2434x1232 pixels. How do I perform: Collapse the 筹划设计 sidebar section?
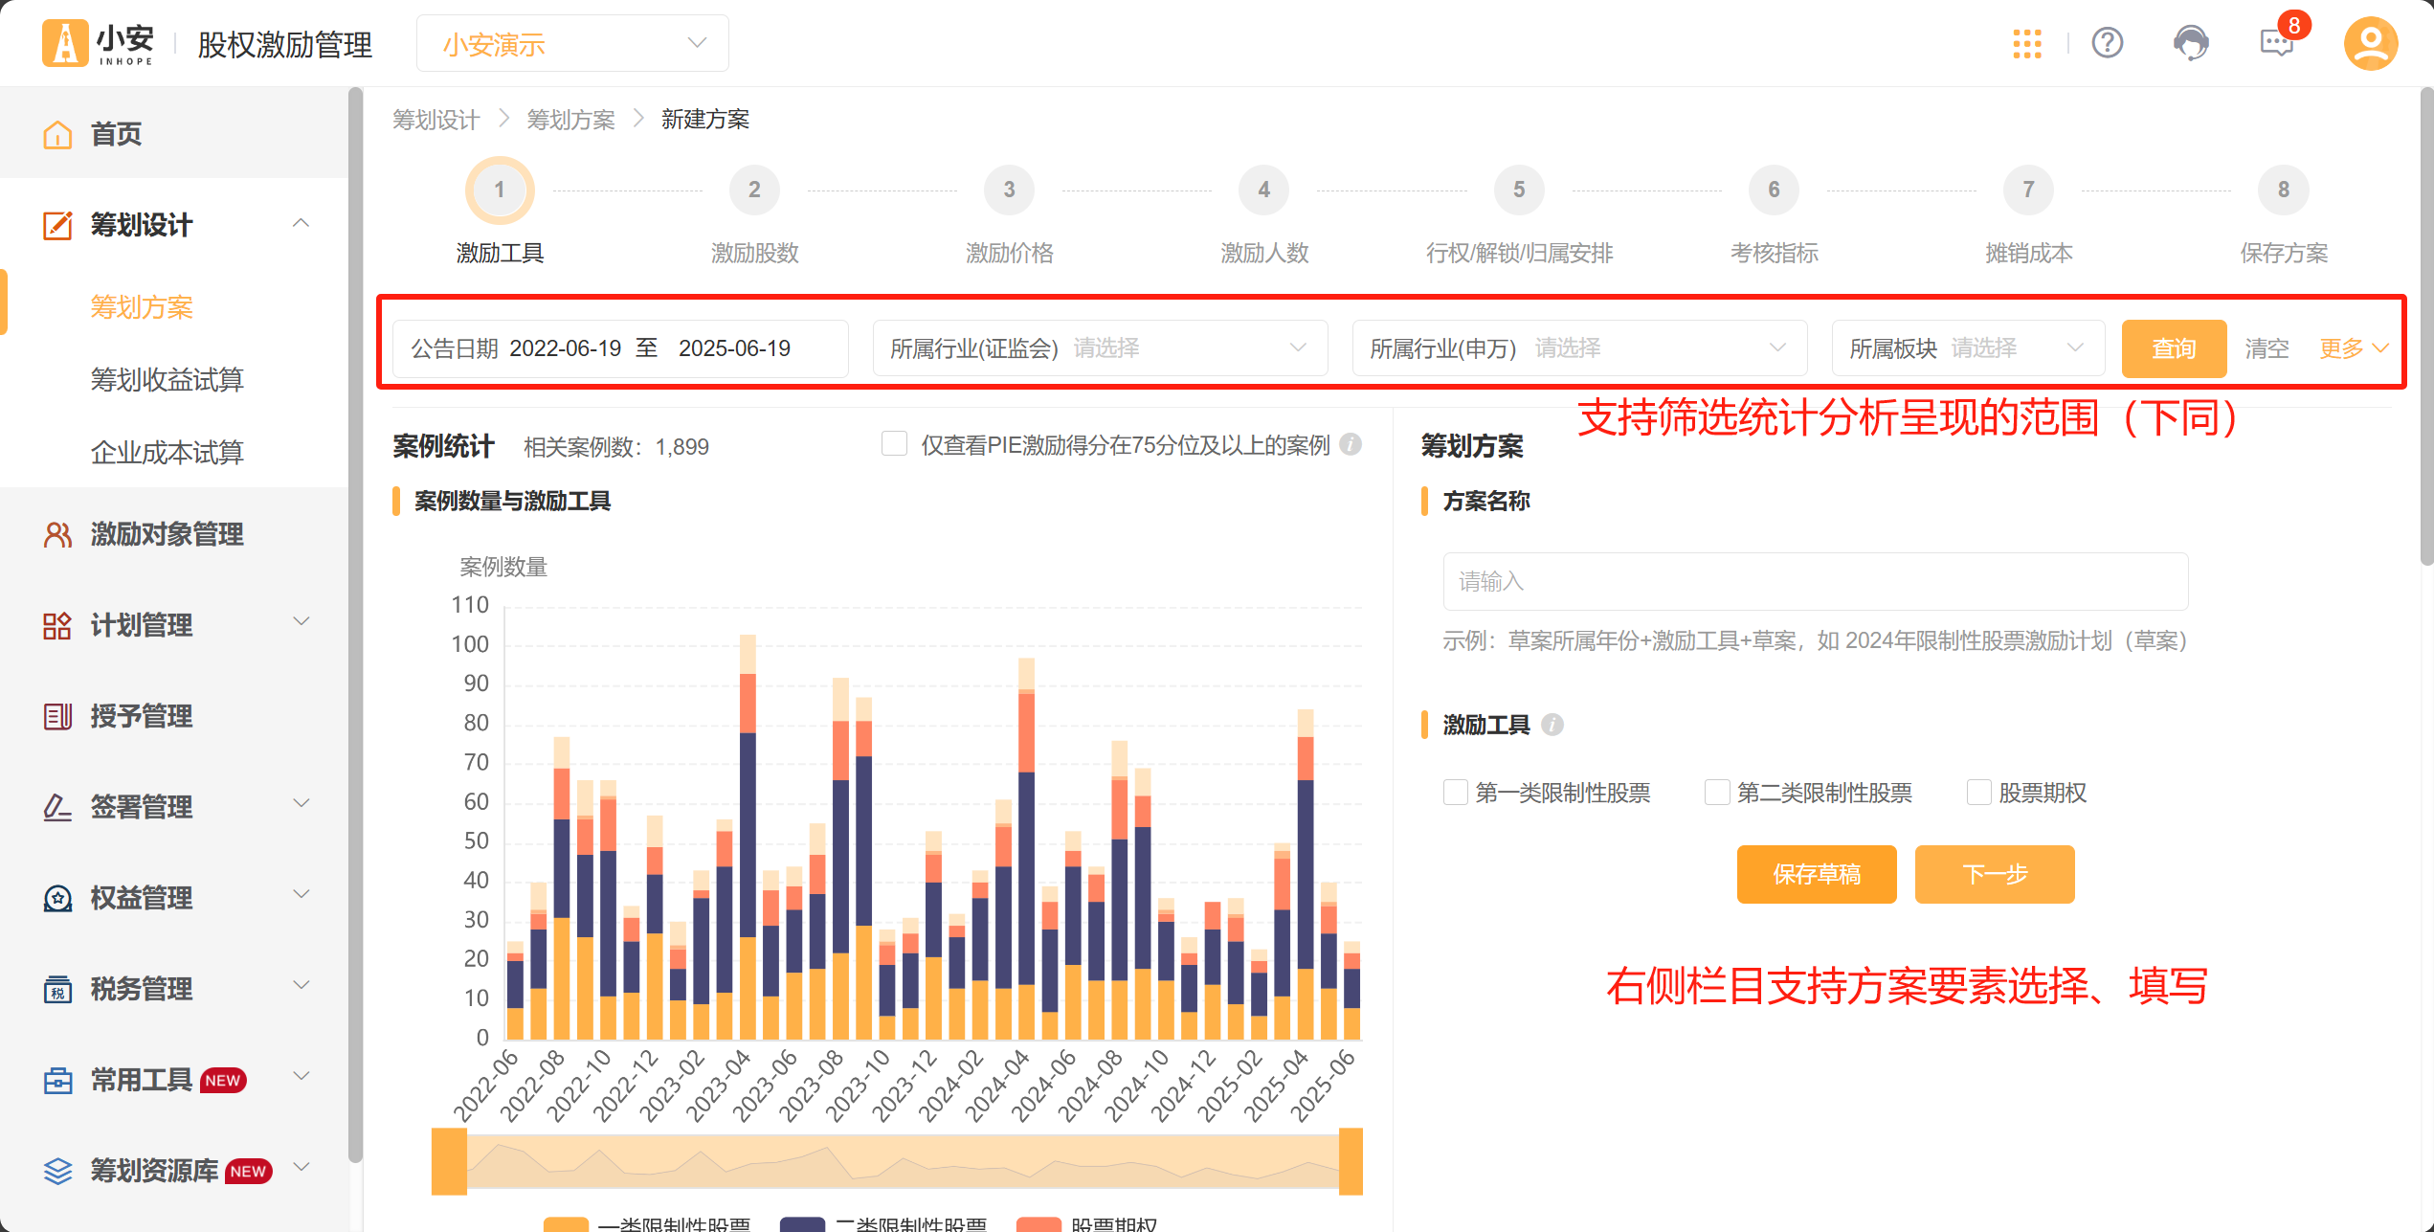point(301,223)
